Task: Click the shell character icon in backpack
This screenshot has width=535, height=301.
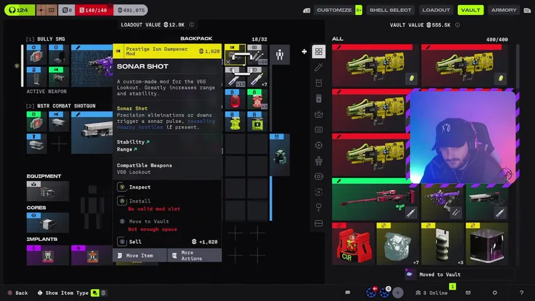Action: 280,55
